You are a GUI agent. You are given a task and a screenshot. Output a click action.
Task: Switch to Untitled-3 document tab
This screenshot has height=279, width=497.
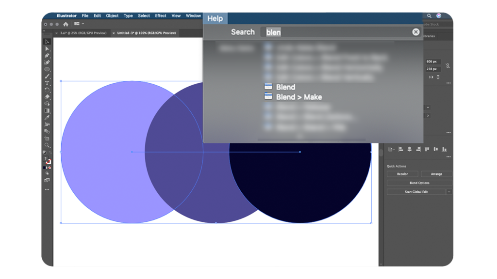click(x=147, y=33)
